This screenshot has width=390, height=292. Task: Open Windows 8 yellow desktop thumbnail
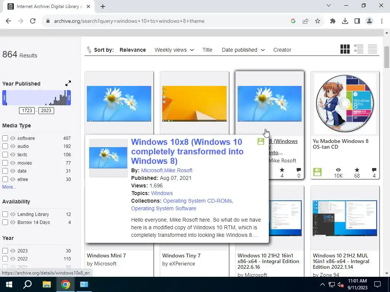[194, 103]
